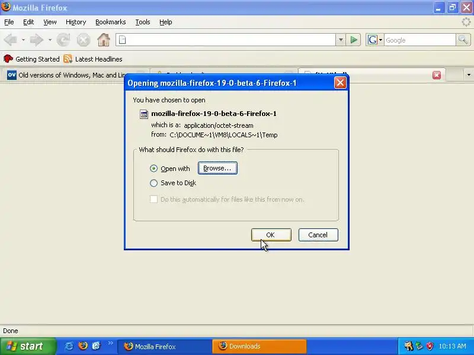Open the History menu
The width and height of the screenshot is (474, 355).
click(x=76, y=22)
